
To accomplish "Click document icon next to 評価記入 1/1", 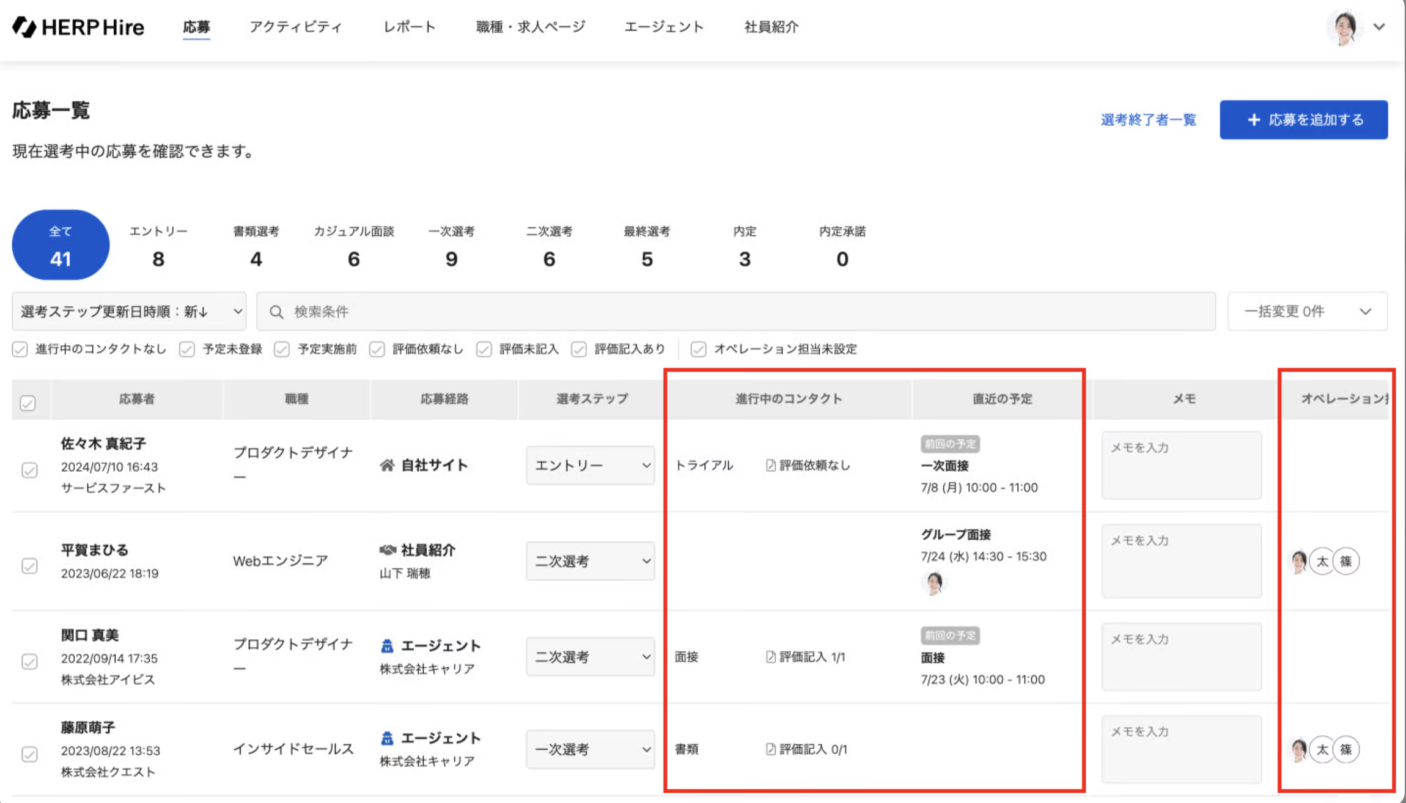I will click(x=771, y=657).
